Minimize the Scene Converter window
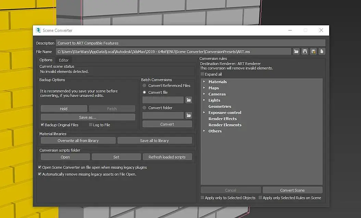This screenshot has width=361, height=218. pyautogui.click(x=290, y=30)
